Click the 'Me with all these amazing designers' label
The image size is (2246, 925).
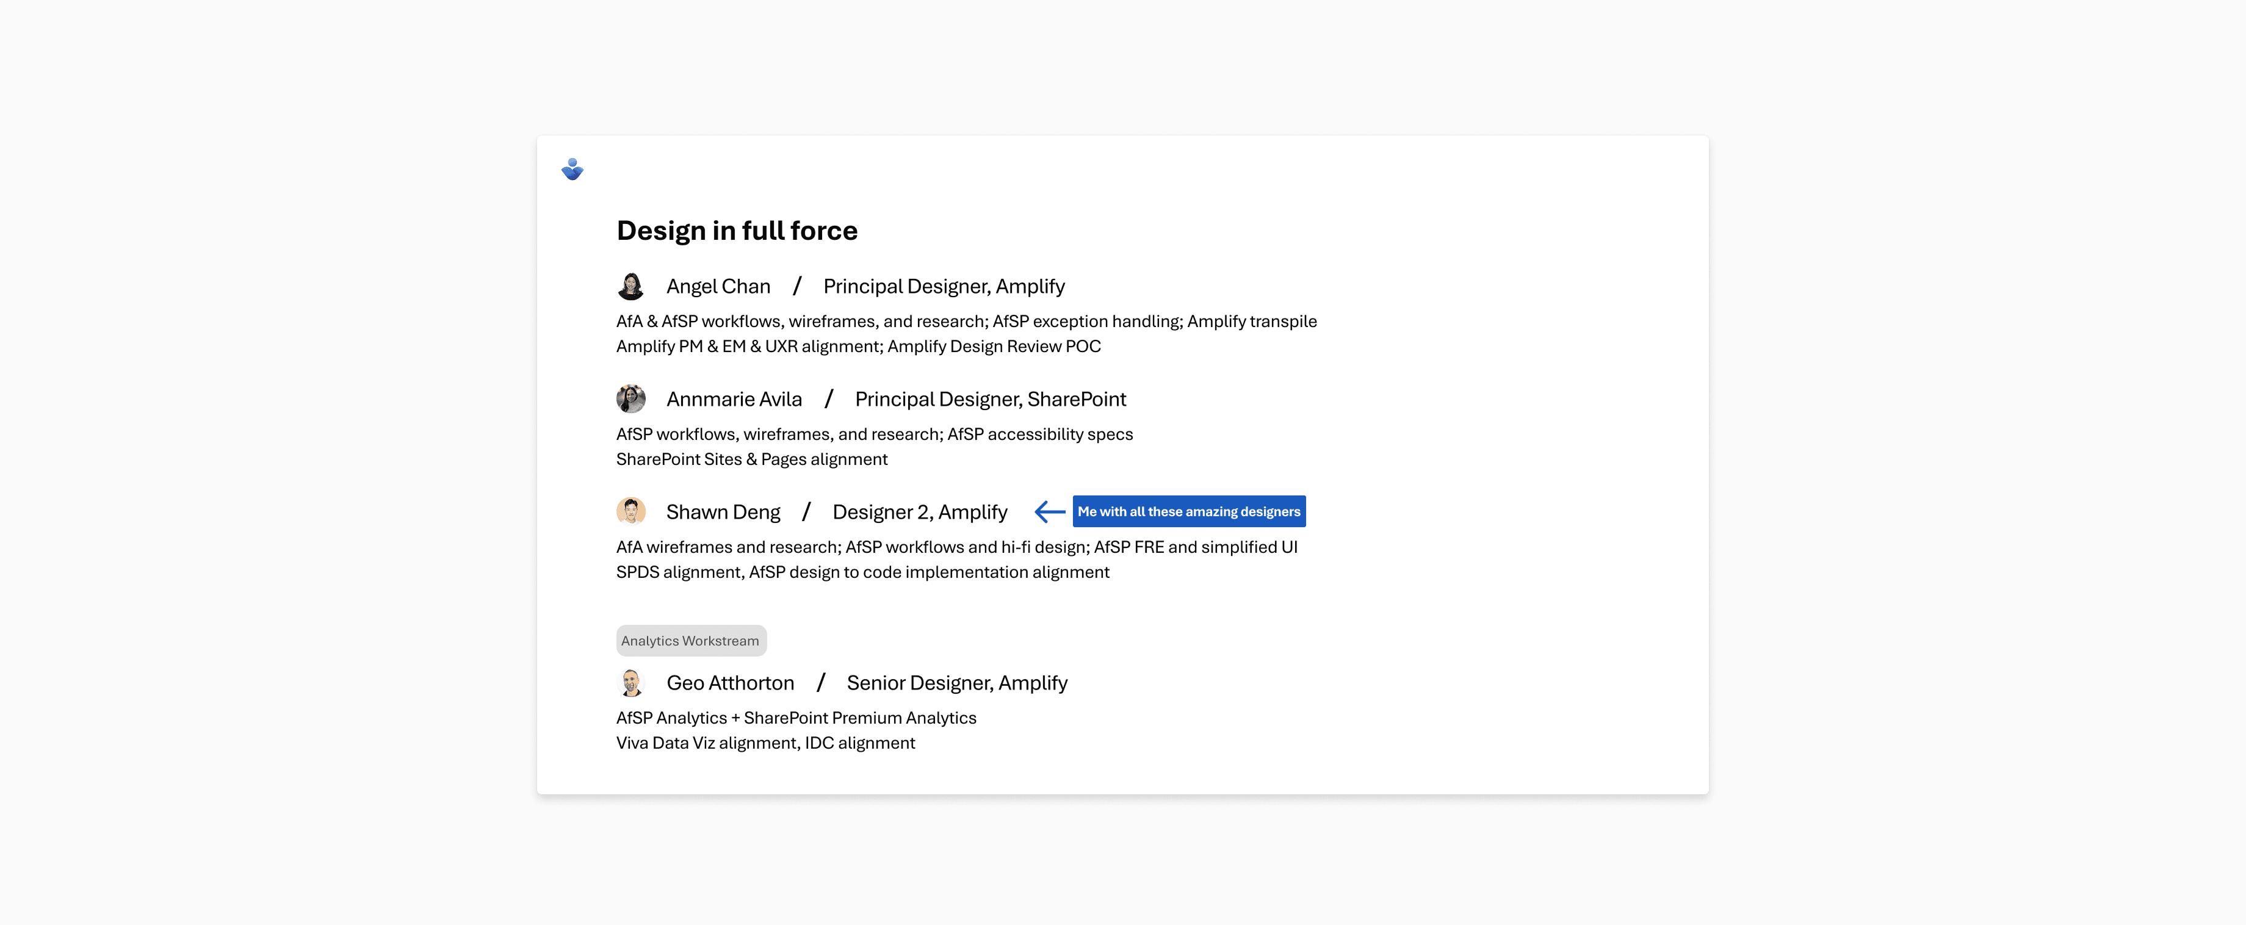click(x=1190, y=512)
